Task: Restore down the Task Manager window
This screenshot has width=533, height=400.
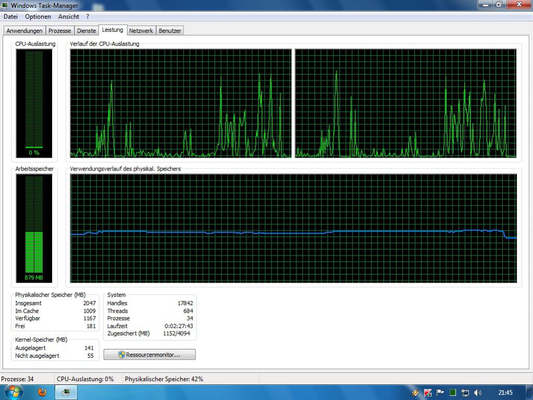Action: click(499, 4)
